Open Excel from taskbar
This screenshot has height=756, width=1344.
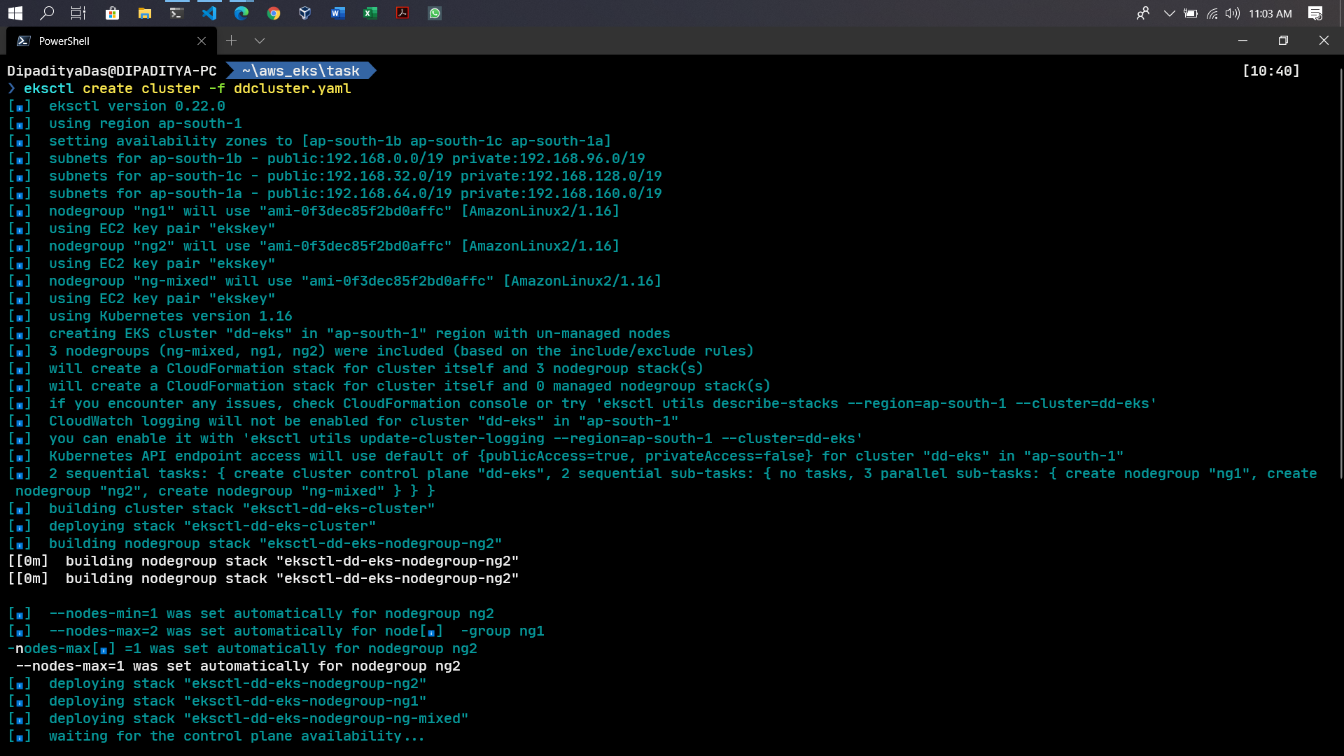[x=370, y=13]
